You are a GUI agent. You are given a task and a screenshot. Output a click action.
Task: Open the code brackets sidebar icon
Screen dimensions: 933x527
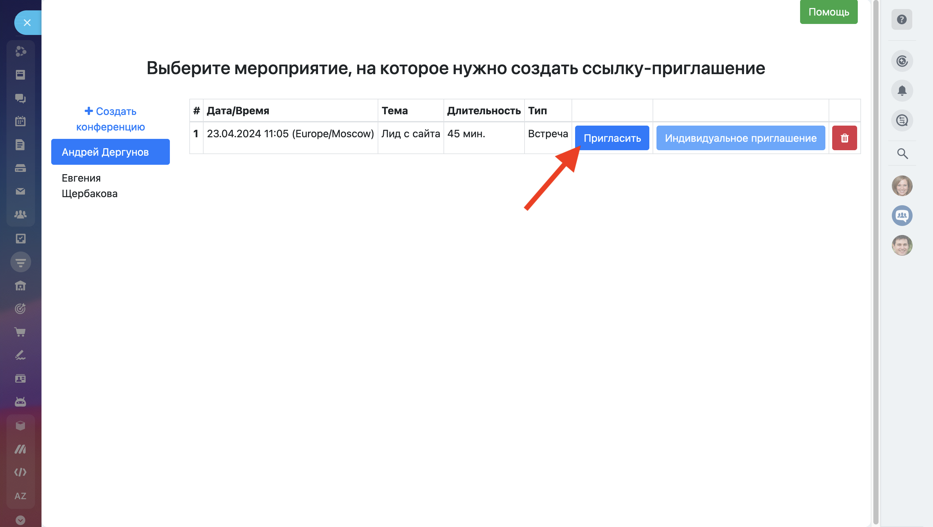tap(20, 472)
